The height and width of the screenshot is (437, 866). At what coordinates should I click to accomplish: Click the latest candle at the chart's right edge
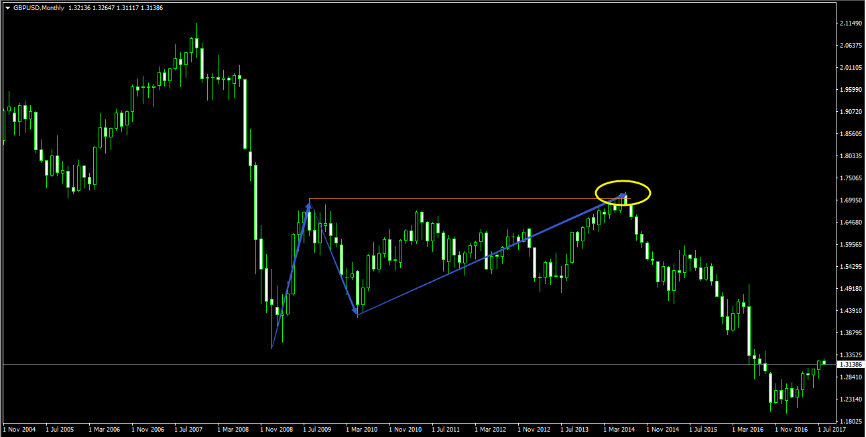pos(824,363)
